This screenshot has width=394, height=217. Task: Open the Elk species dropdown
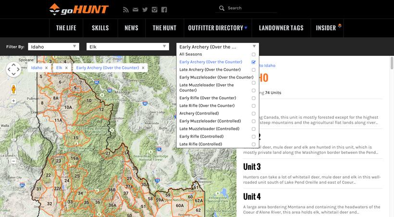click(128, 47)
